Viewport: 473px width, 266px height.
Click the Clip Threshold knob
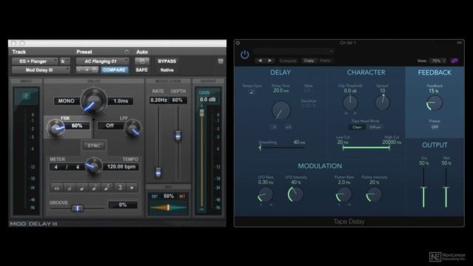(x=350, y=103)
